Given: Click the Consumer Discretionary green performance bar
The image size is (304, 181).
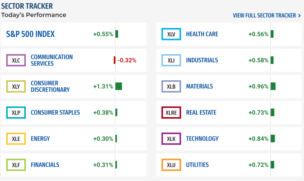Looking at the screenshot, I should (119, 86).
